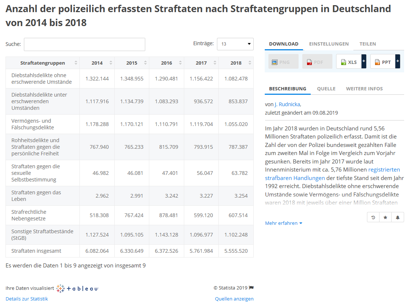Sort table by the 2018 column
This screenshot has height=306, width=410.
pos(236,63)
